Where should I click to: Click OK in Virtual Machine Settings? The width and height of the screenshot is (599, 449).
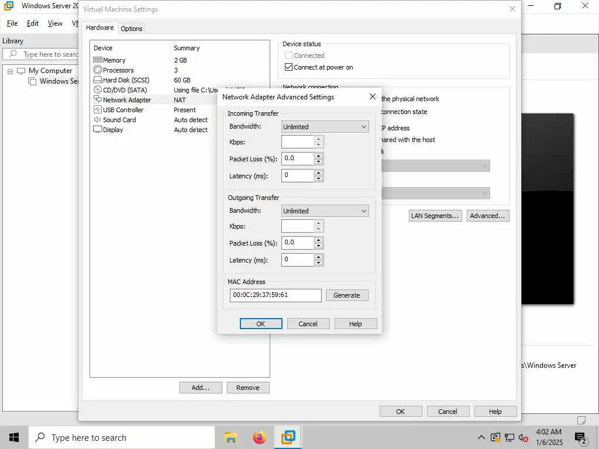coord(400,412)
